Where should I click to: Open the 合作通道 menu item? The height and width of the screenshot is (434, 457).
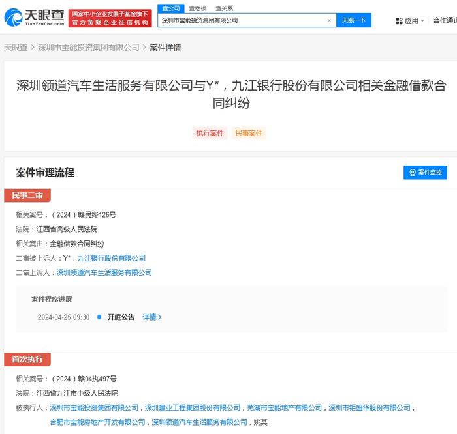pyautogui.click(x=445, y=20)
